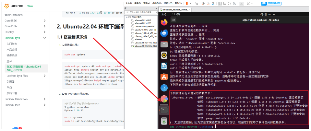
Task: Open pause button dropdown arrow in VMware
Action: (191, 3)
